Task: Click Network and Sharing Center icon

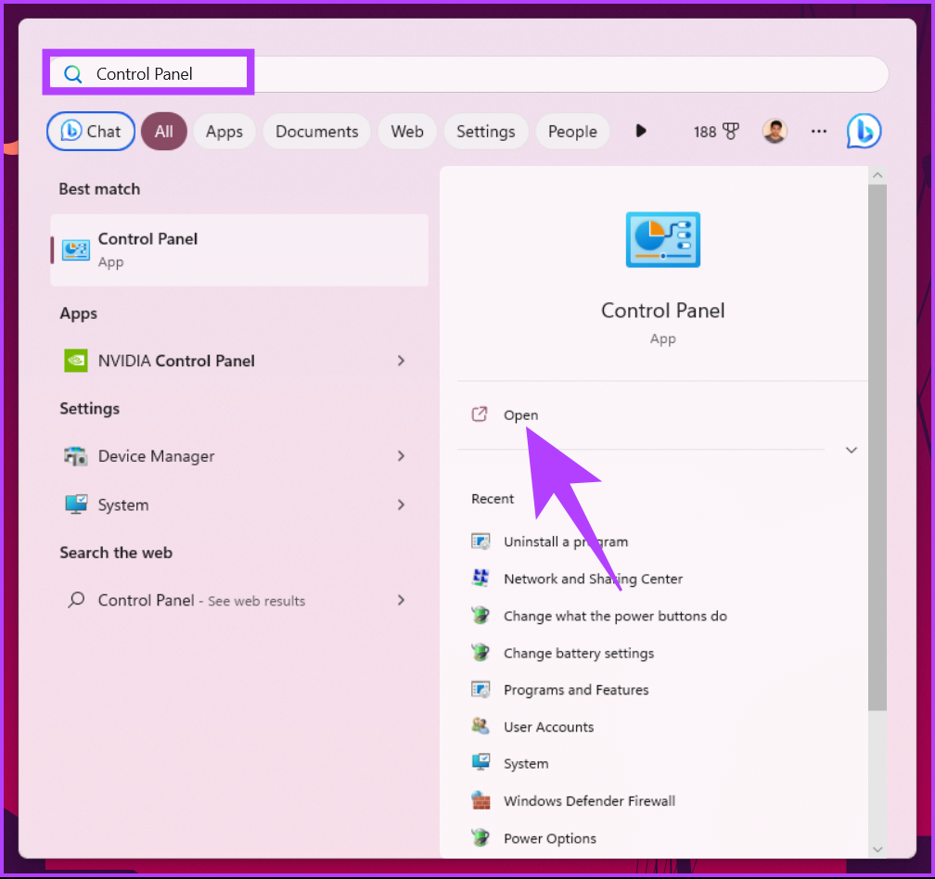Action: (x=480, y=578)
